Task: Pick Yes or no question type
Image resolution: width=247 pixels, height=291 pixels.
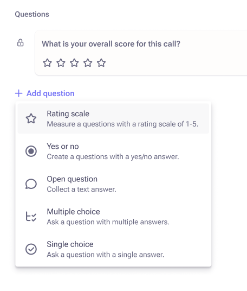Action: (113, 151)
